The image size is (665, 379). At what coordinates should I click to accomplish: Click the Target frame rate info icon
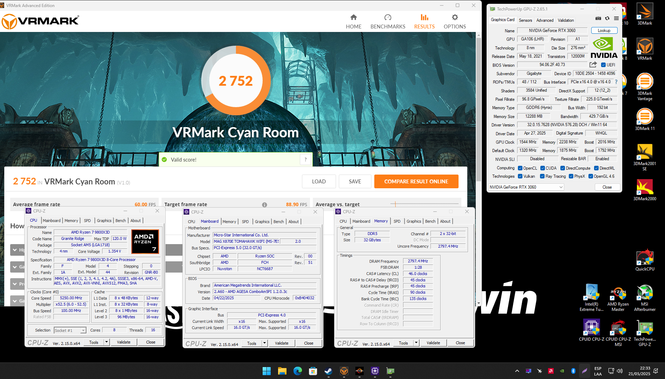tap(264, 205)
